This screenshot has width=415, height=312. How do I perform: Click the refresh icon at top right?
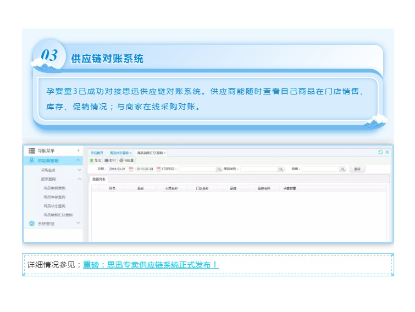pos(380,152)
